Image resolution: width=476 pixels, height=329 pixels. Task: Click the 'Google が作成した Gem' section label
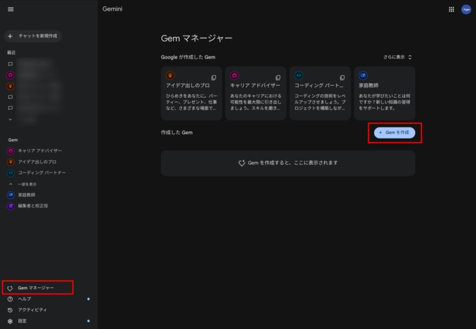[x=188, y=57]
